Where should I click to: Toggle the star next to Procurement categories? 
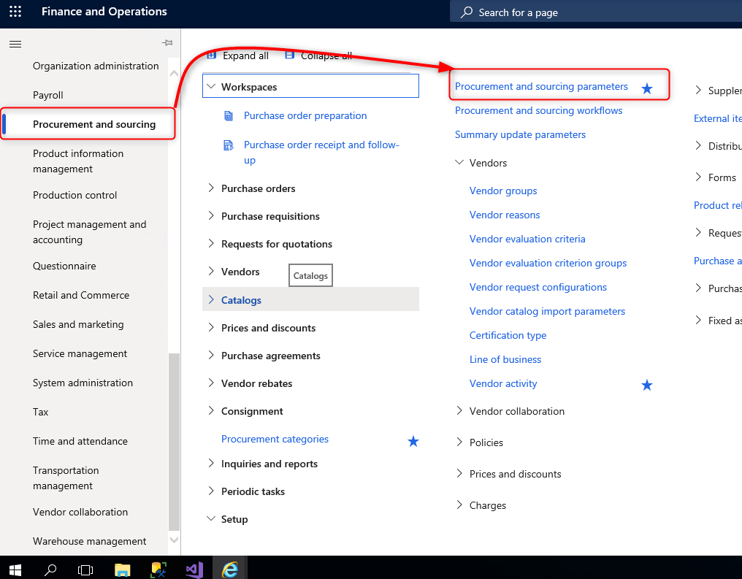(x=413, y=441)
